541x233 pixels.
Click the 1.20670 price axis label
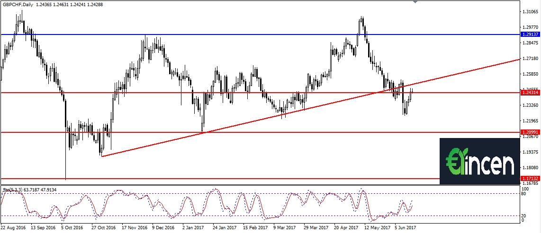531,137
